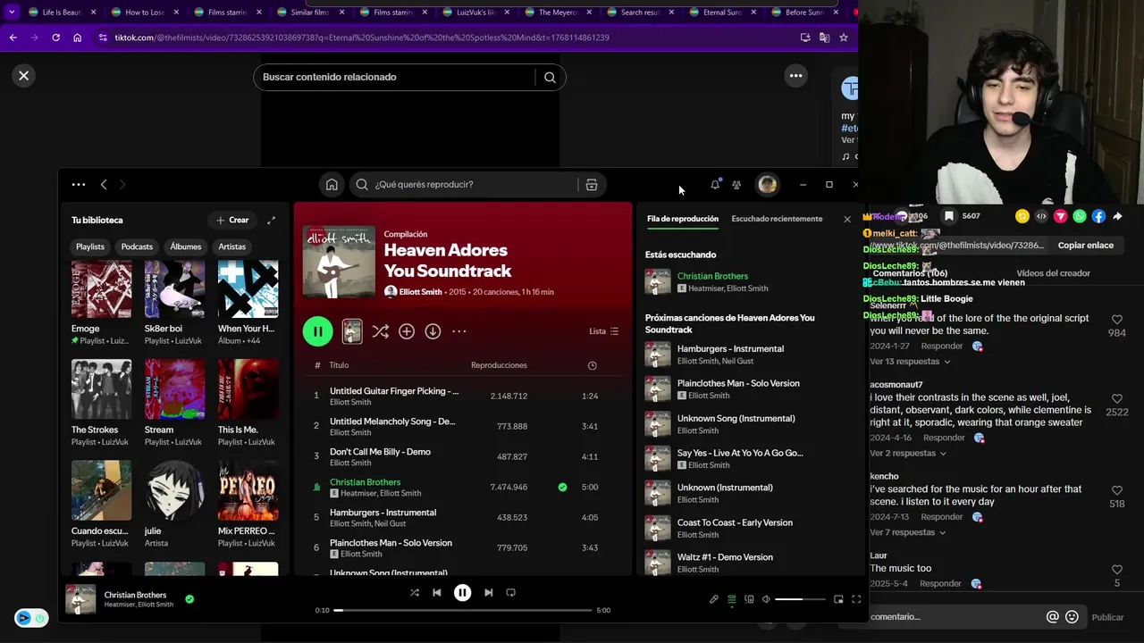This screenshot has height=643, width=1144.
Task: Sort tracks by duration clock icon
Action: click(x=592, y=365)
